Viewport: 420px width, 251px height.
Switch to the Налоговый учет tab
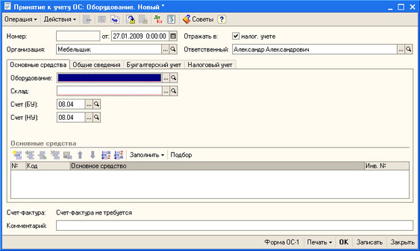click(x=210, y=65)
